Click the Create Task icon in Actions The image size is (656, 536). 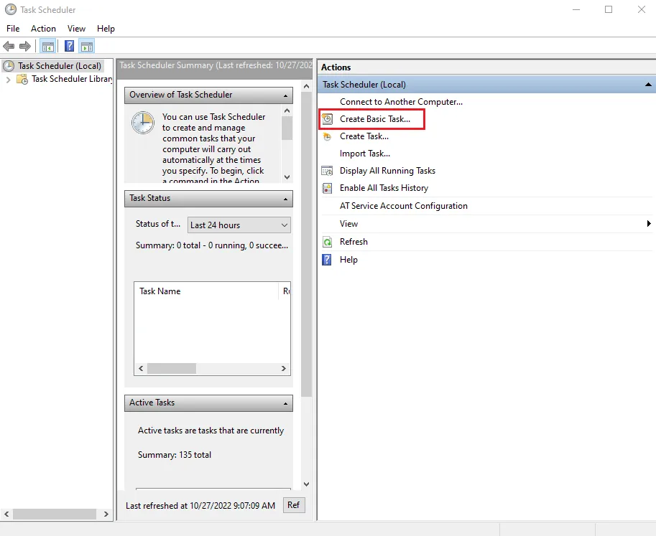[327, 136]
